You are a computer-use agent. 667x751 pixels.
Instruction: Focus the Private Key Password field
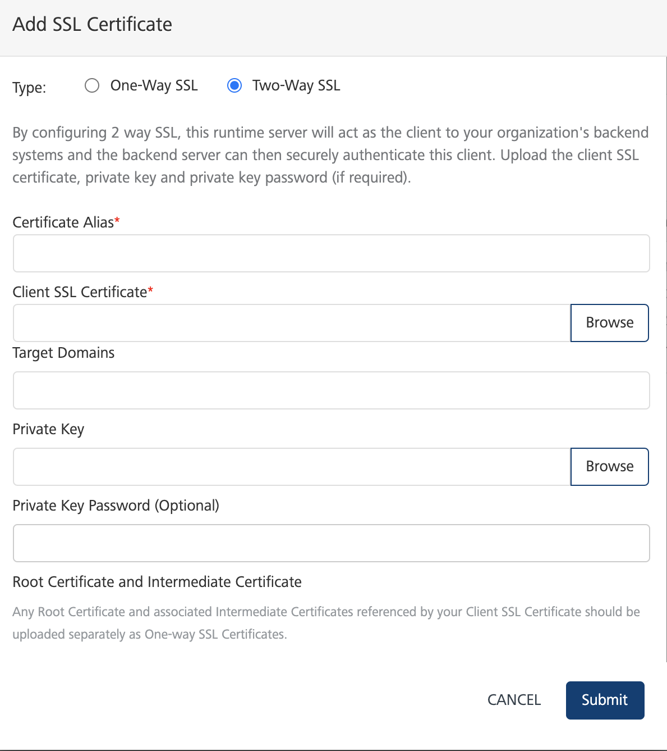coord(331,543)
